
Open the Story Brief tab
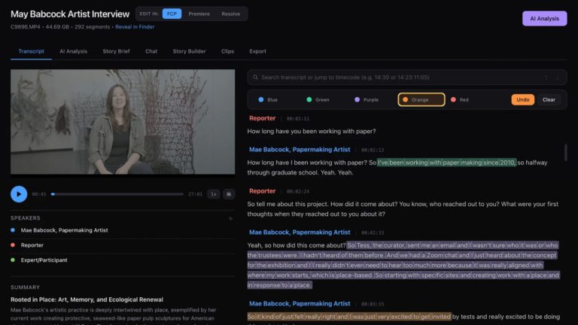[x=116, y=51]
